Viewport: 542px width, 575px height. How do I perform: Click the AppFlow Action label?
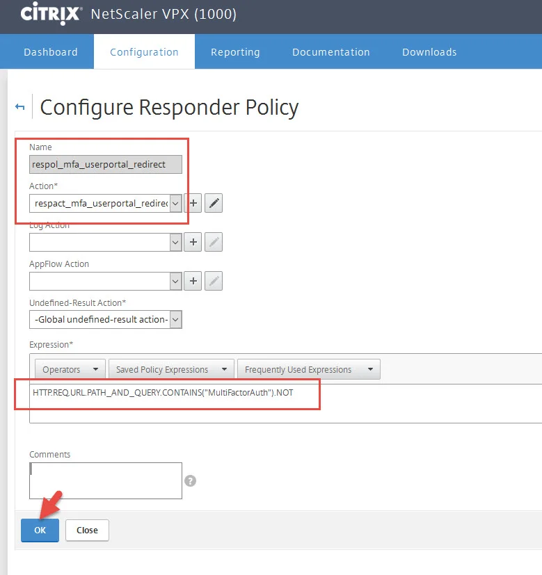pyautogui.click(x=59, y=264)
